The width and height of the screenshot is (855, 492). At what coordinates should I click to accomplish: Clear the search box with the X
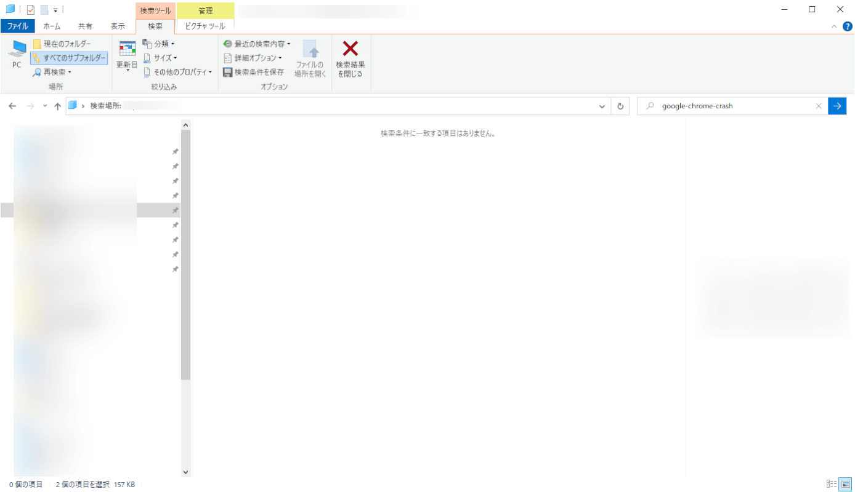(x=819, y=106)
